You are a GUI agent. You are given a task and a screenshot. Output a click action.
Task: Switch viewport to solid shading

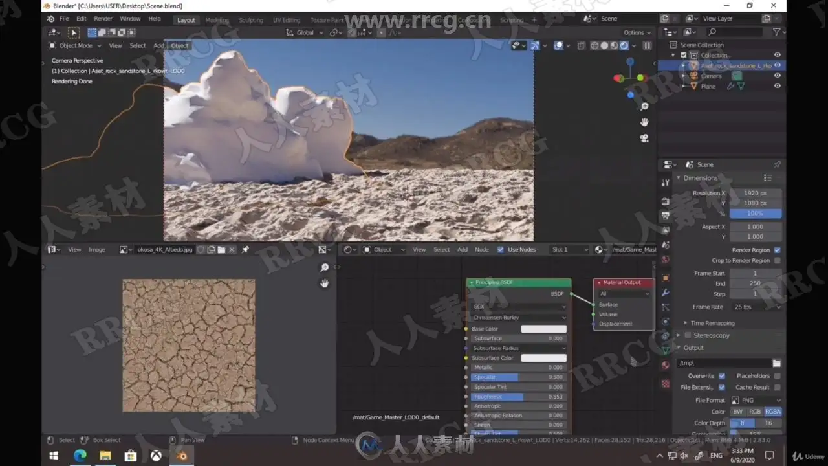coord(604,46)
